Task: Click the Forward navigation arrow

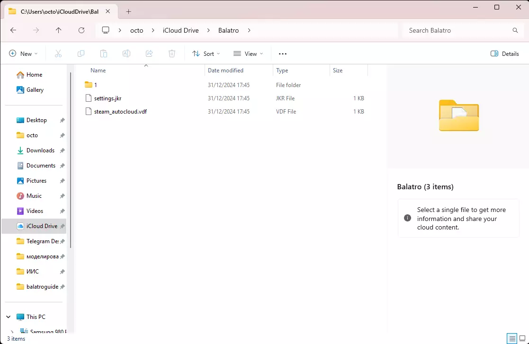Action: (x=36, y=30)
